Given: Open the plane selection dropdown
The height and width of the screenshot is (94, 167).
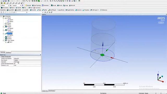Looking at the screenshot, I should 9,5.
